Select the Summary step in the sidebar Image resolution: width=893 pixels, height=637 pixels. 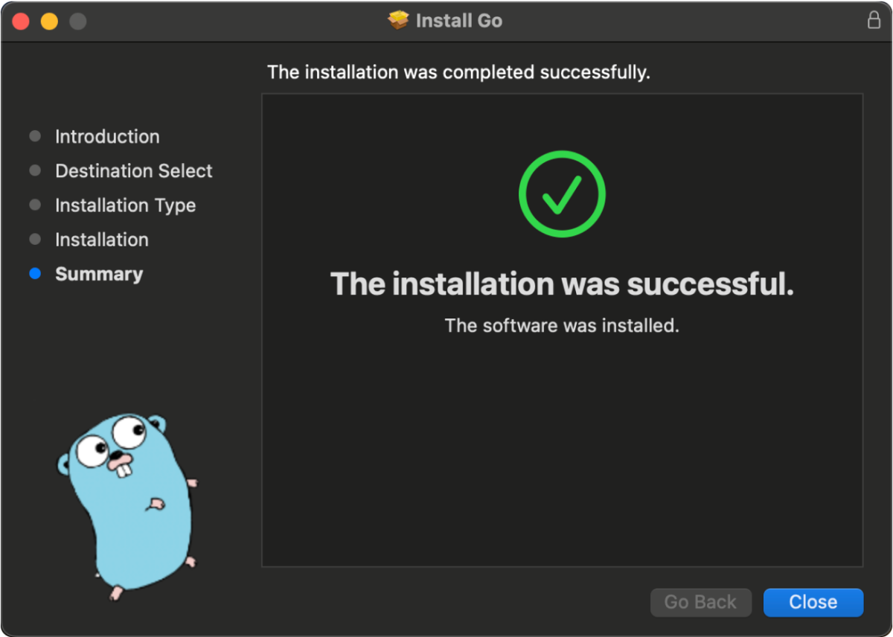tap(99, 274)
